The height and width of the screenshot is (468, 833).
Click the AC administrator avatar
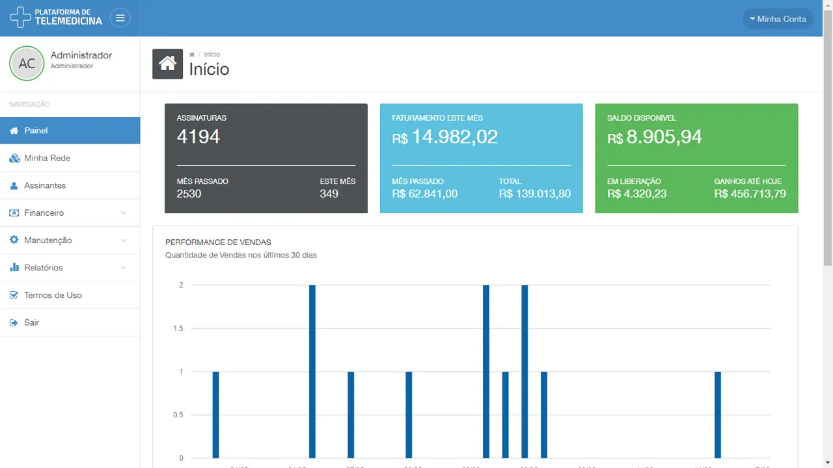point(27,64)
